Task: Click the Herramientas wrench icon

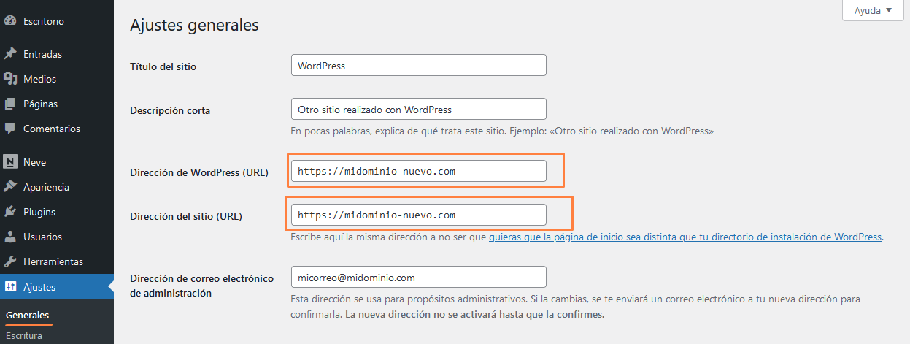Action: pyautogui.click(x=10, y=261)
